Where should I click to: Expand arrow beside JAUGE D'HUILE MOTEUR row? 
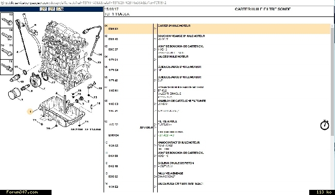[155, 60]
